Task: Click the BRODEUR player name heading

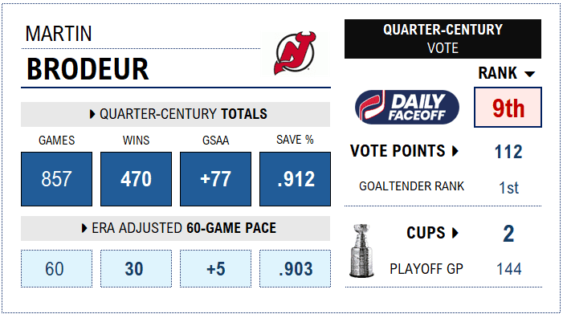Action: click(88, 69)
